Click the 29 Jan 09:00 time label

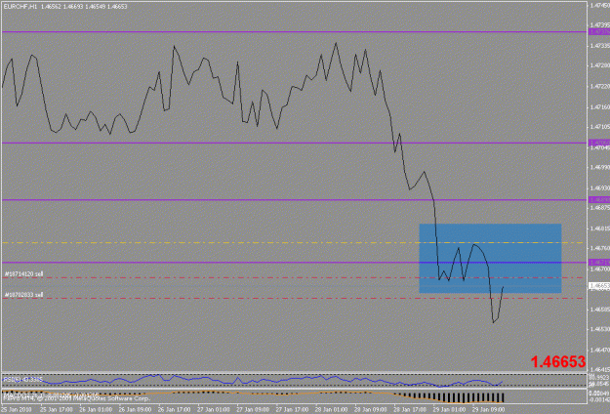[489, 410]
